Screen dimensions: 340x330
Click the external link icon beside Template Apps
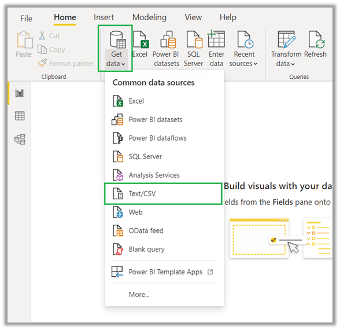coord(210,272)
